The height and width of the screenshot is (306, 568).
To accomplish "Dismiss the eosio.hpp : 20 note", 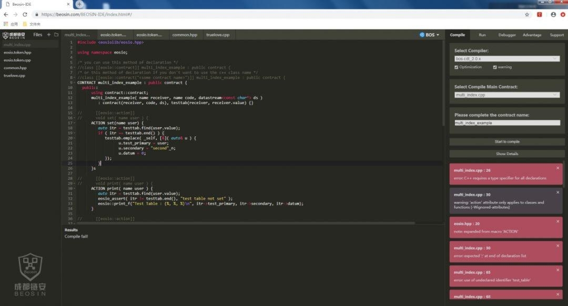I will pyautogui.click(x=558, y=221).
